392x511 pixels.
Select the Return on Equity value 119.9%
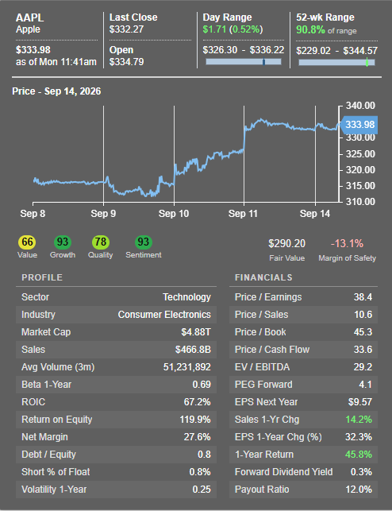point(195,420)
